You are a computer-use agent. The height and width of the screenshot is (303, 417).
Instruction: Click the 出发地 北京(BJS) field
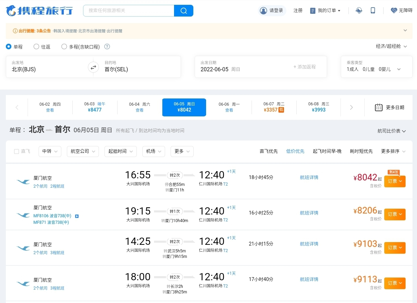coord(47,67)
